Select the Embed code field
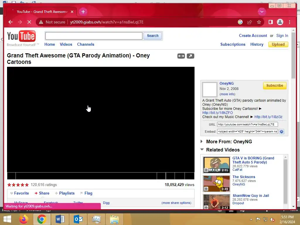 coord(247,132)
